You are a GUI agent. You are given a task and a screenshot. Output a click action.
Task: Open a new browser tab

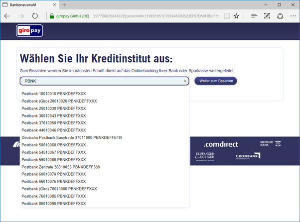pos(64,5)
